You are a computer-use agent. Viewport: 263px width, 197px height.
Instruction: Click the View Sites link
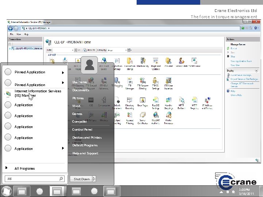tap(235, 65)
